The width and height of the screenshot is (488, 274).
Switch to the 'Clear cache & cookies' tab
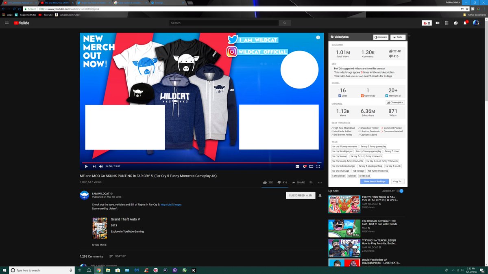tap(131, 2)
